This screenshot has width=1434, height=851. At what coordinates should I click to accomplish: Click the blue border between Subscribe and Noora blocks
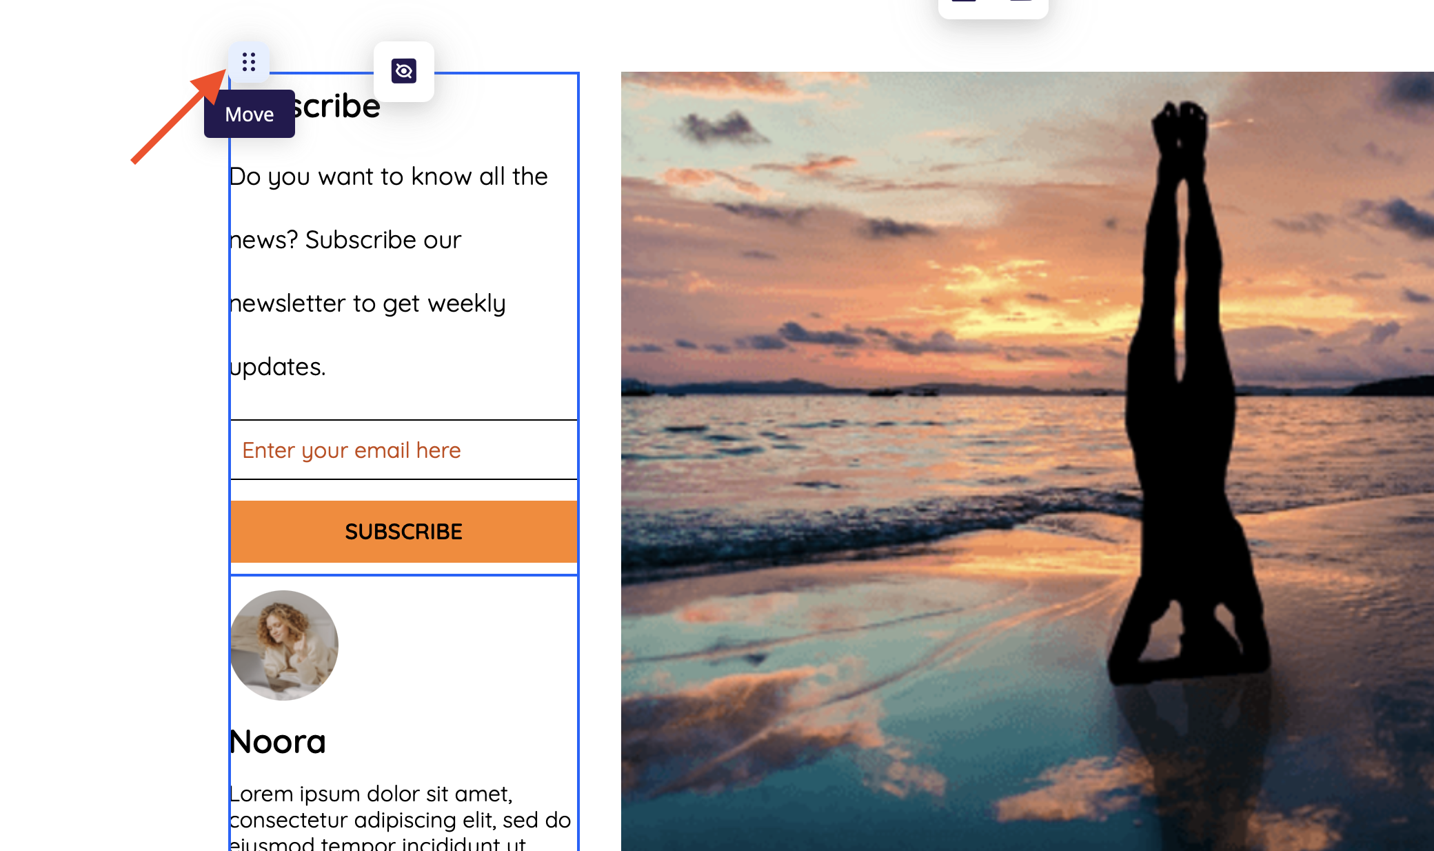click(x=404, y=574)
